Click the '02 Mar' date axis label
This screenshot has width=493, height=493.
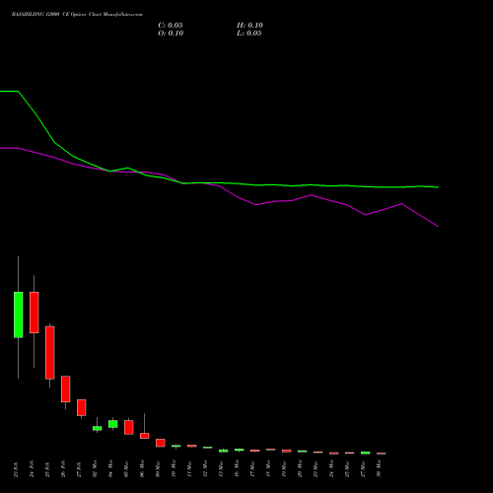[x=95, y=468]
